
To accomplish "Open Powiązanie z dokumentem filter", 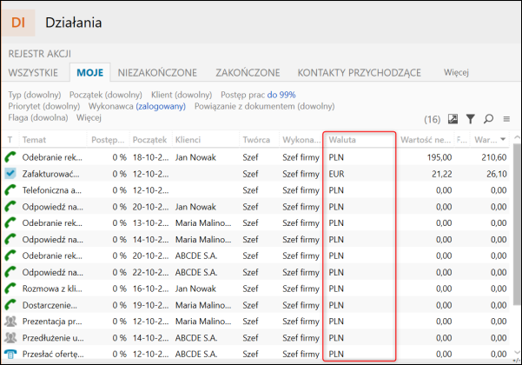I will pos(264,106).
